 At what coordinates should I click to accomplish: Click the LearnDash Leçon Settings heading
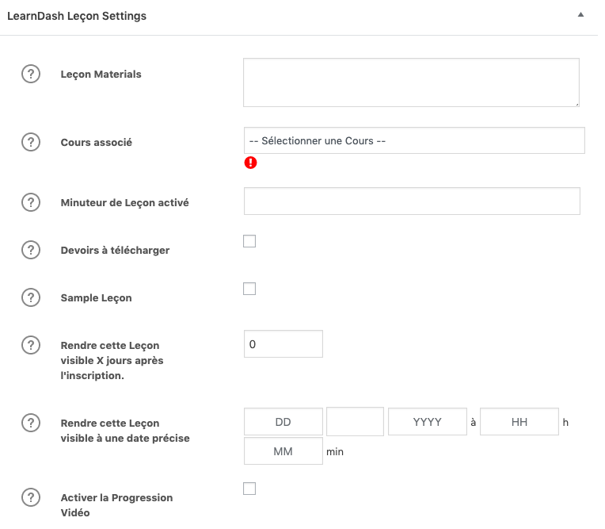click(x=77, y=16)
